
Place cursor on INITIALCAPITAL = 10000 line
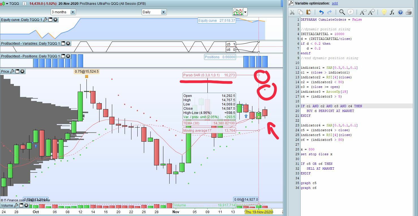(x=322, y=34)
